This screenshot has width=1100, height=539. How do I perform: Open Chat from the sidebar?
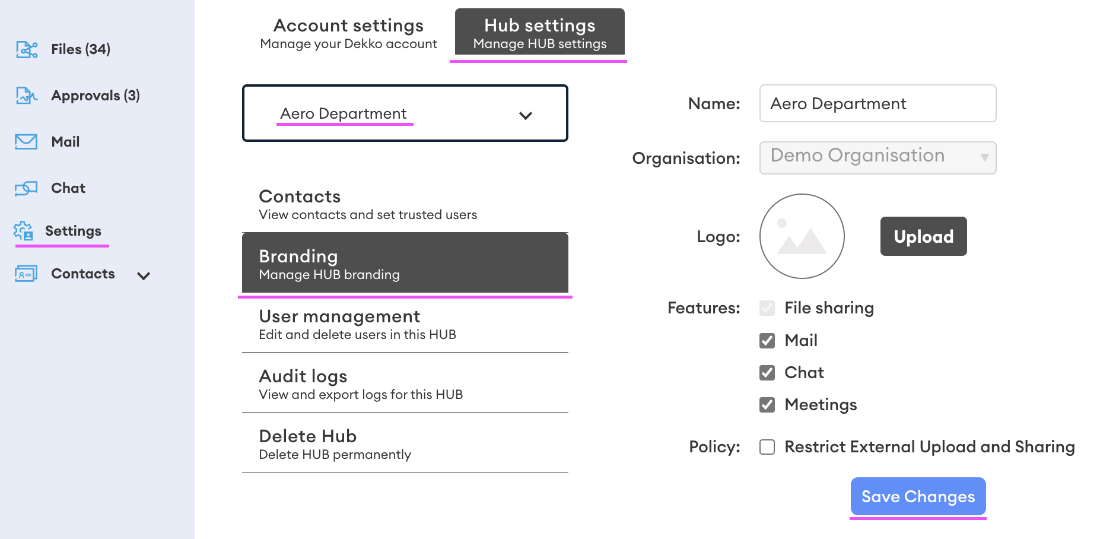coord(68,188)
